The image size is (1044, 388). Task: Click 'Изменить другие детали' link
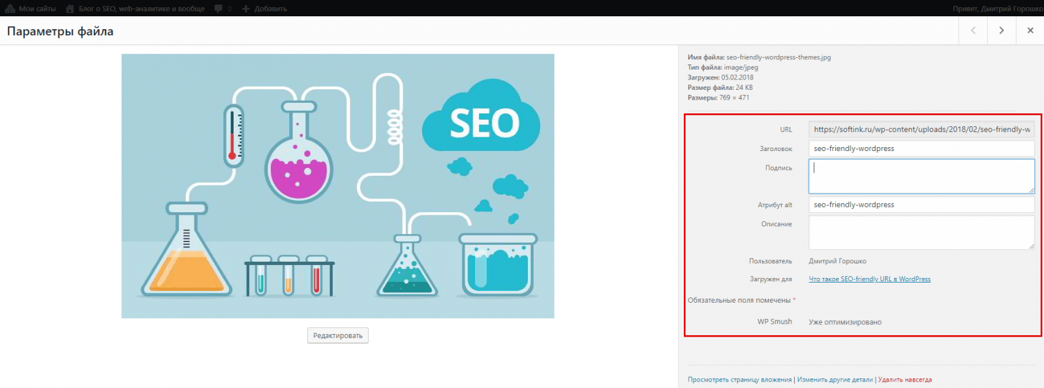835,380
